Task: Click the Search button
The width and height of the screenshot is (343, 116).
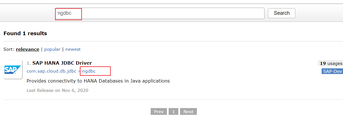Action: point(282,13)
